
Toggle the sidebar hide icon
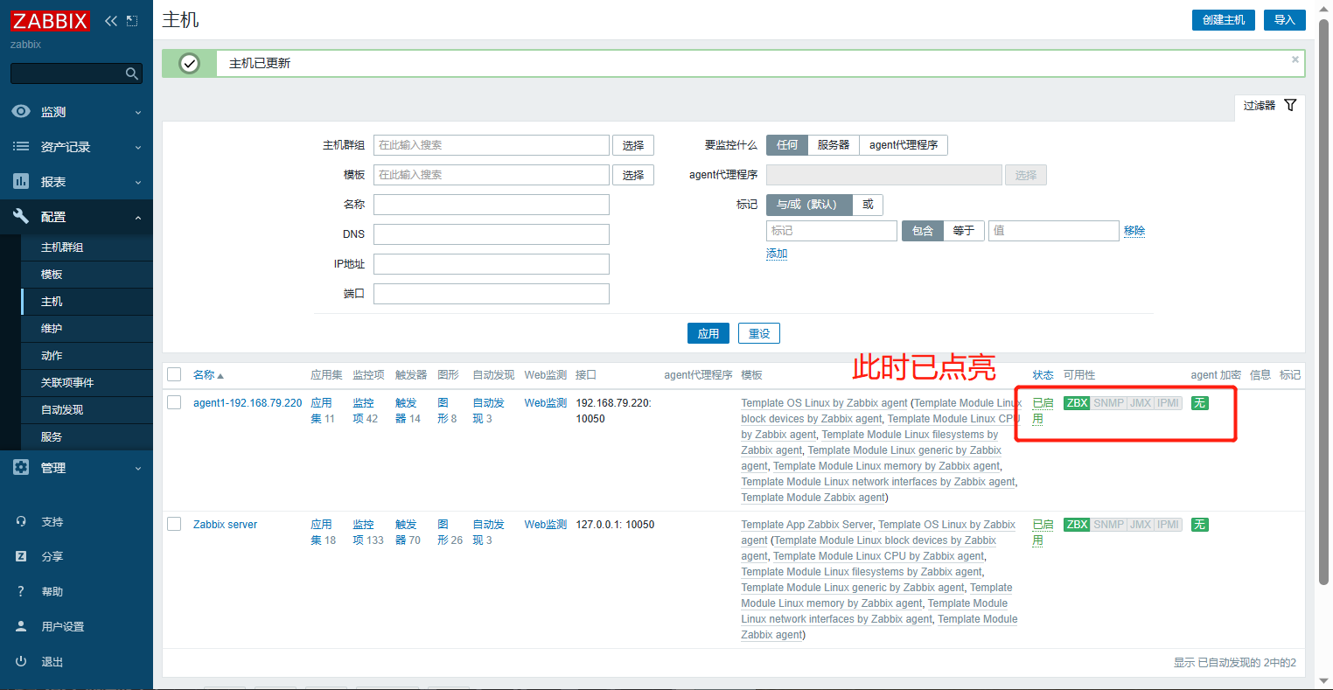pos(132,21)
